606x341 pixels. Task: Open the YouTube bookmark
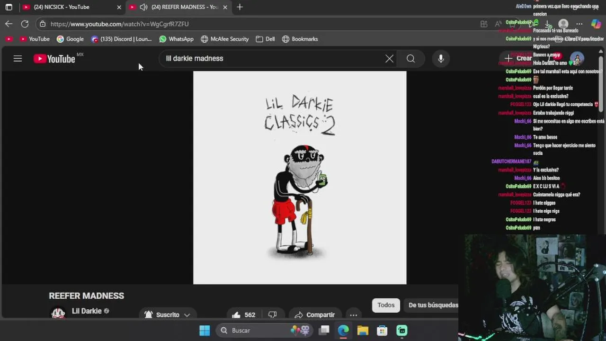(35, 39)
